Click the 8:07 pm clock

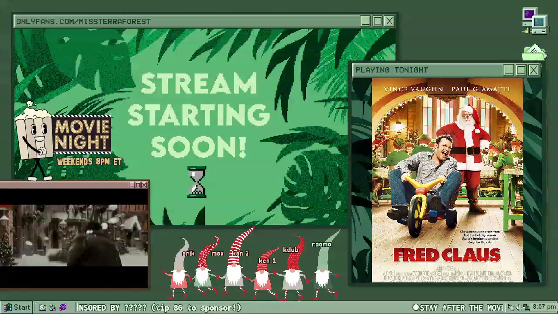(544, 307)
